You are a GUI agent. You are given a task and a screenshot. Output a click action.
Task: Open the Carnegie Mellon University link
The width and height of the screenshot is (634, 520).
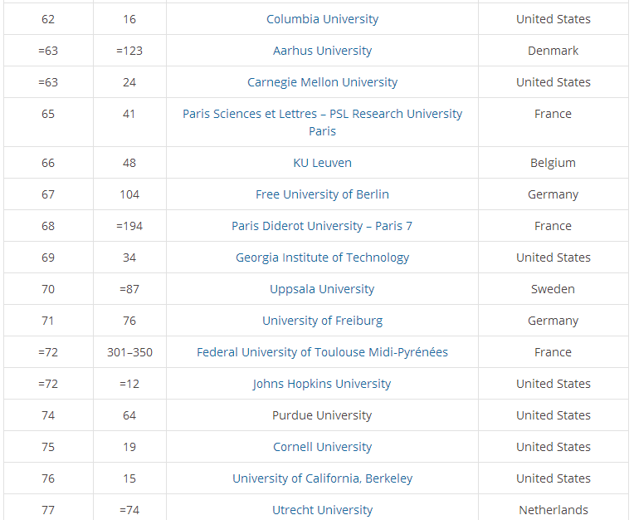point(322,82)
